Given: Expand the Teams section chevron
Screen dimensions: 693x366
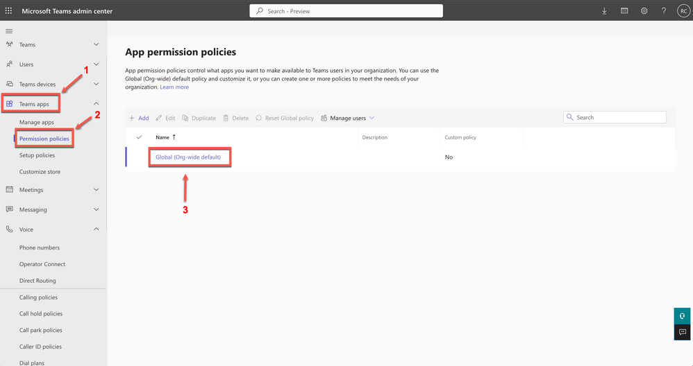Looking at the screenshot, I should (97, 44).
